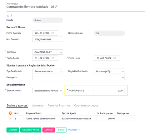This screenshot has width=145, height=134.
Task: Switch to the Socios y aportes tab
Action: pos(17,105)
